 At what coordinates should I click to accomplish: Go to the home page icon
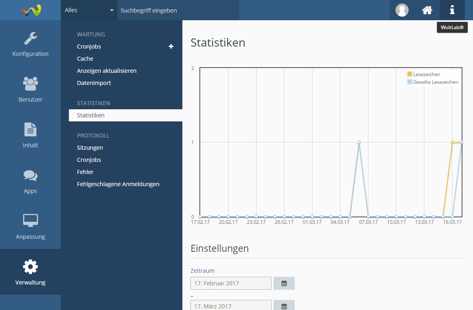coord(427,10)
